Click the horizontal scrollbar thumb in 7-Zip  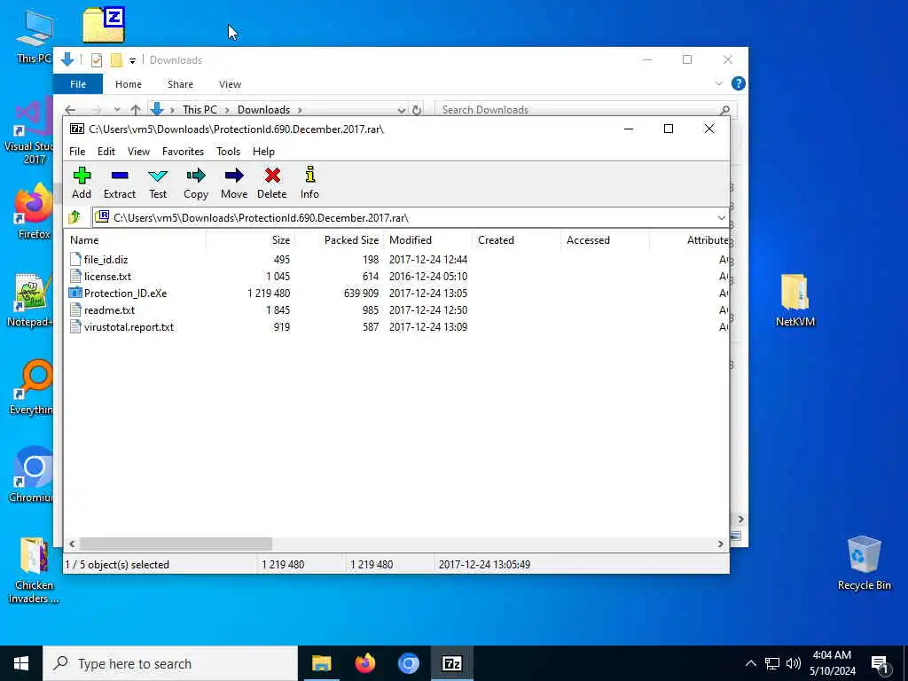(176, 544)
